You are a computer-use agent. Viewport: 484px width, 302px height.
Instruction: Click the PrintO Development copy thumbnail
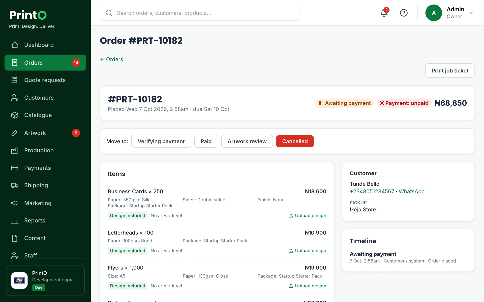[x=19, y=280]
